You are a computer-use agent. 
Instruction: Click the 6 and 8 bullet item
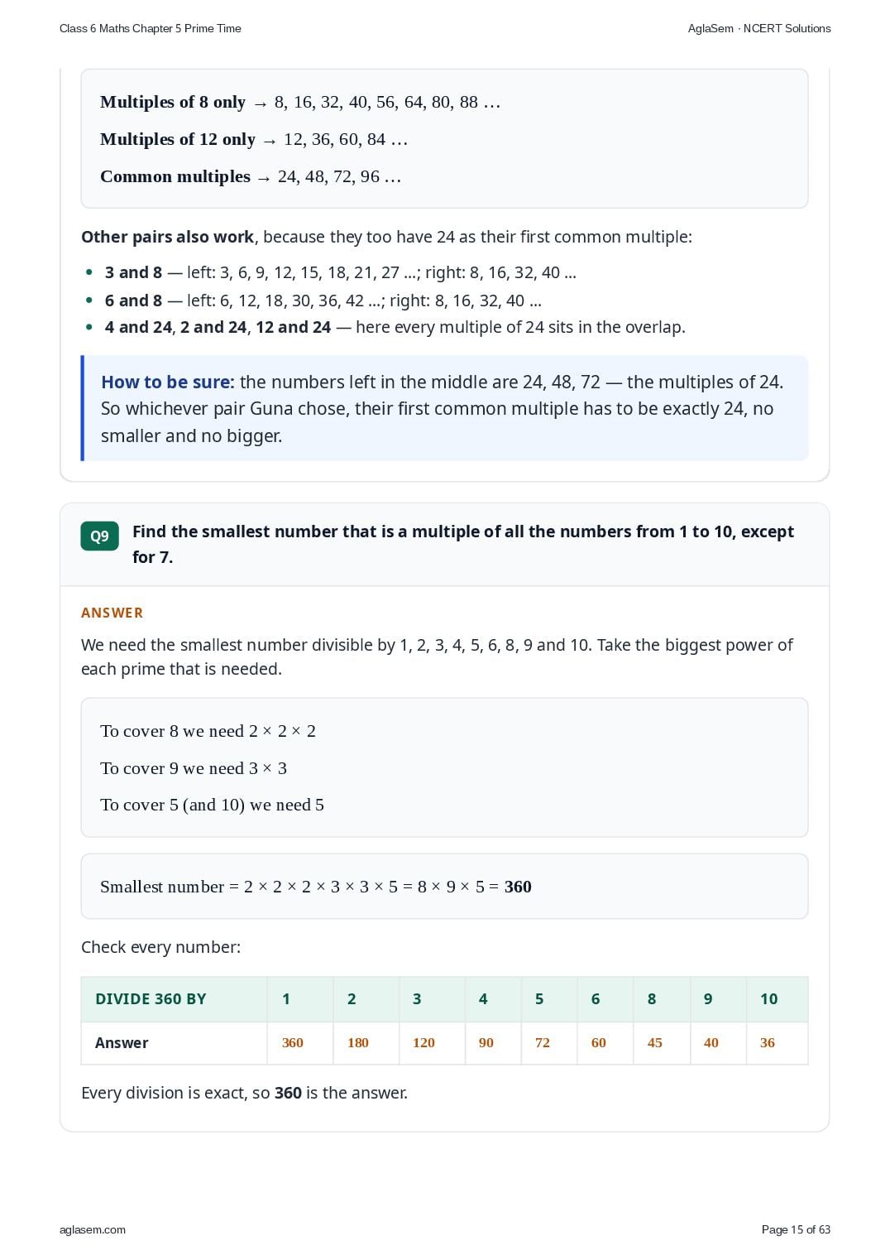pos(323,301)
